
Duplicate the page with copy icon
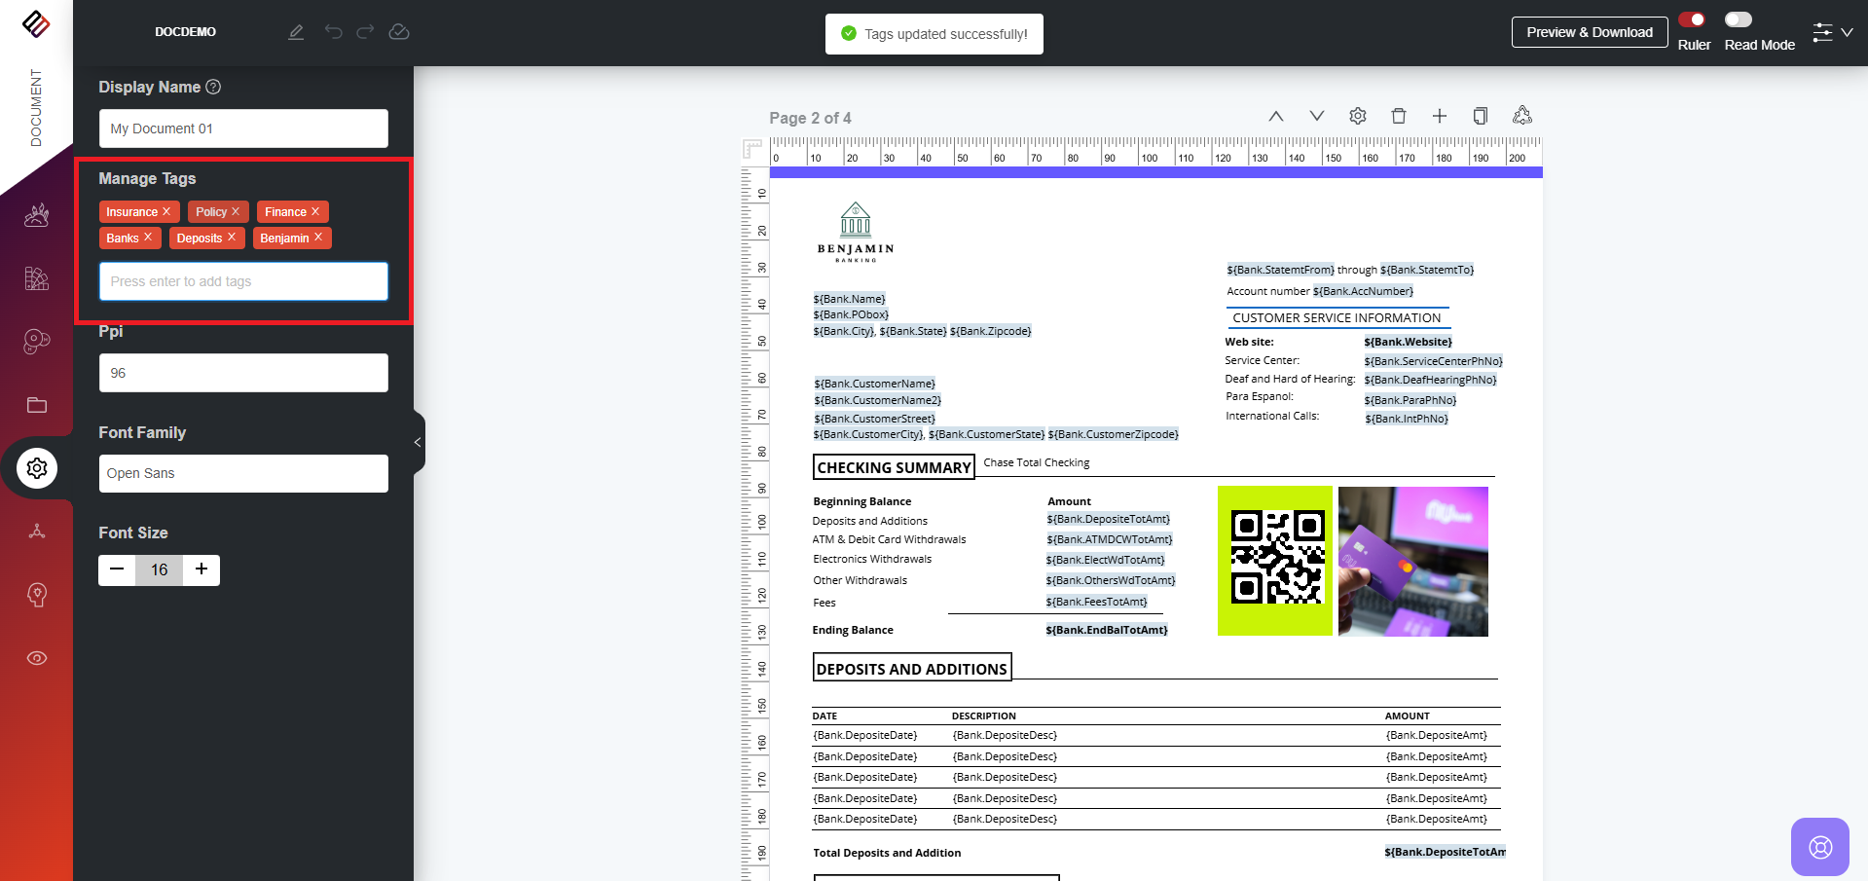tap(1480, 116)
